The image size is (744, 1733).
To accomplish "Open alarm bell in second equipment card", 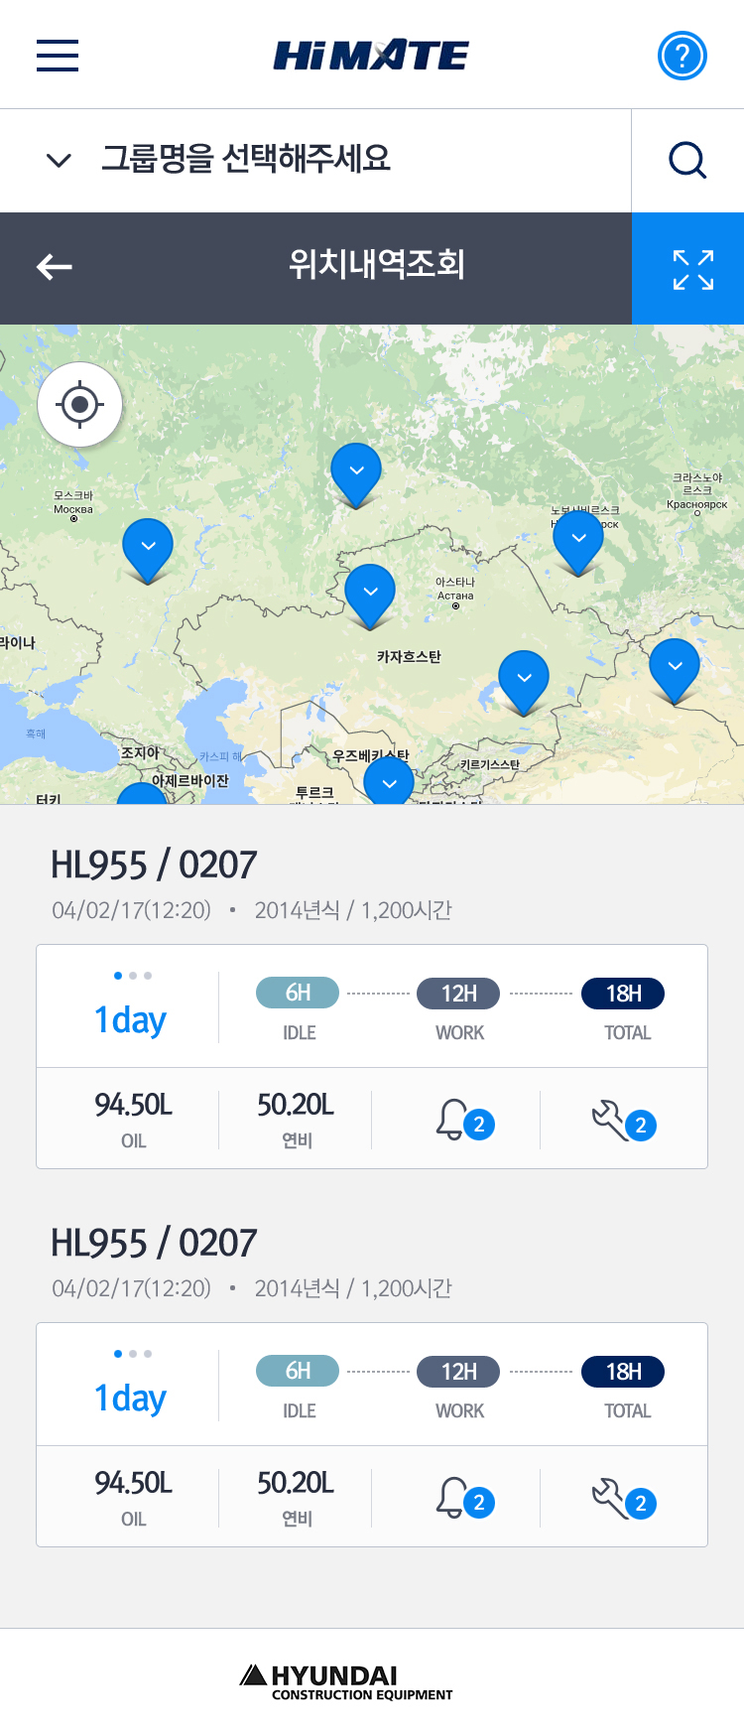I will tap(454, 1497).
